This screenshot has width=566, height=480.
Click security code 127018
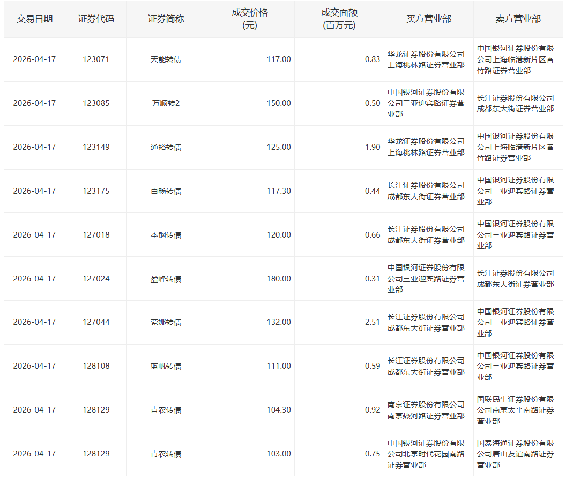tap(96, 235)
